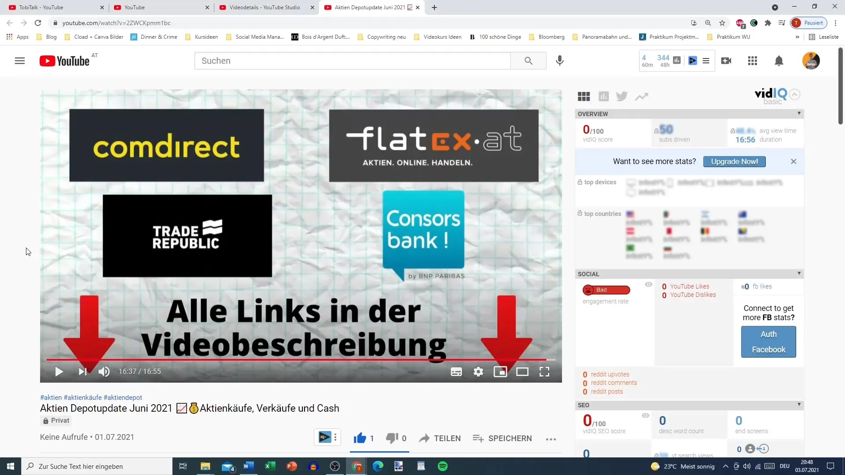This screenshot has height=475, width=845.
Task: Click the Upgrade Now! button
Action: click(734, 161)
